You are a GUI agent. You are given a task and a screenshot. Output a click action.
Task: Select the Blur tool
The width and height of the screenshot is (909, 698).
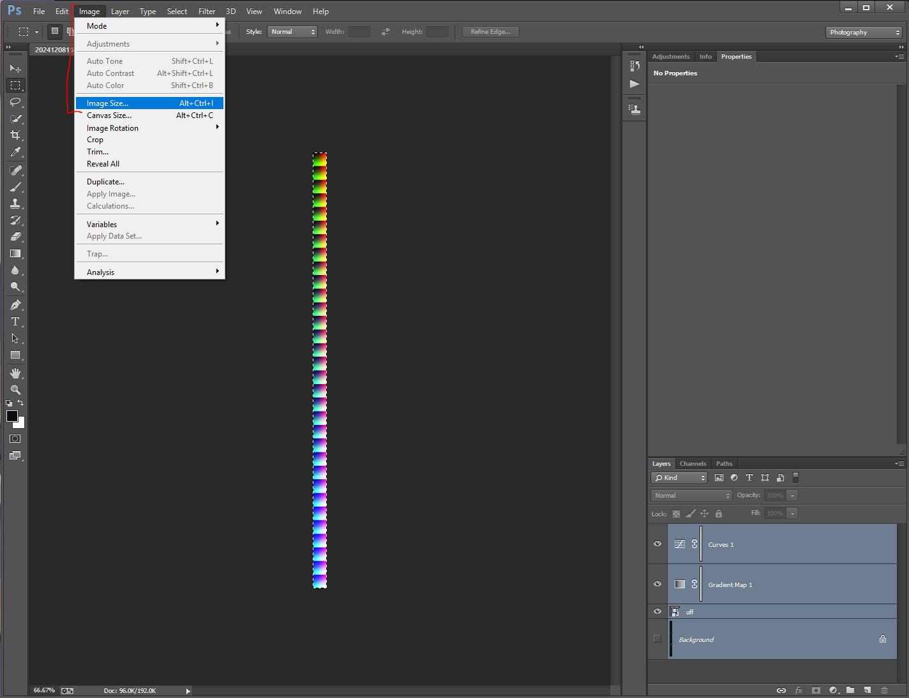[15, 270]
